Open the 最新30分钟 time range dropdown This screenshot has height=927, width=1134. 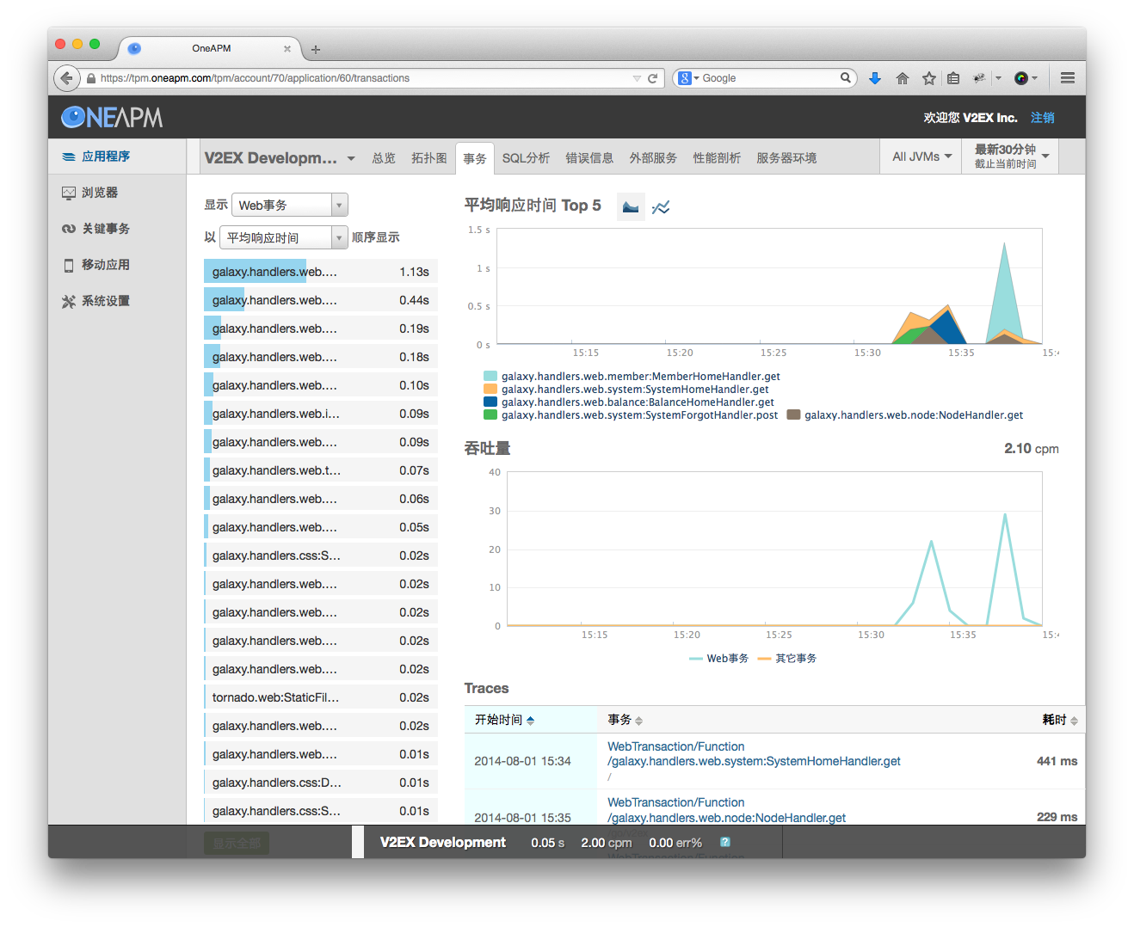click(1011, 157)
